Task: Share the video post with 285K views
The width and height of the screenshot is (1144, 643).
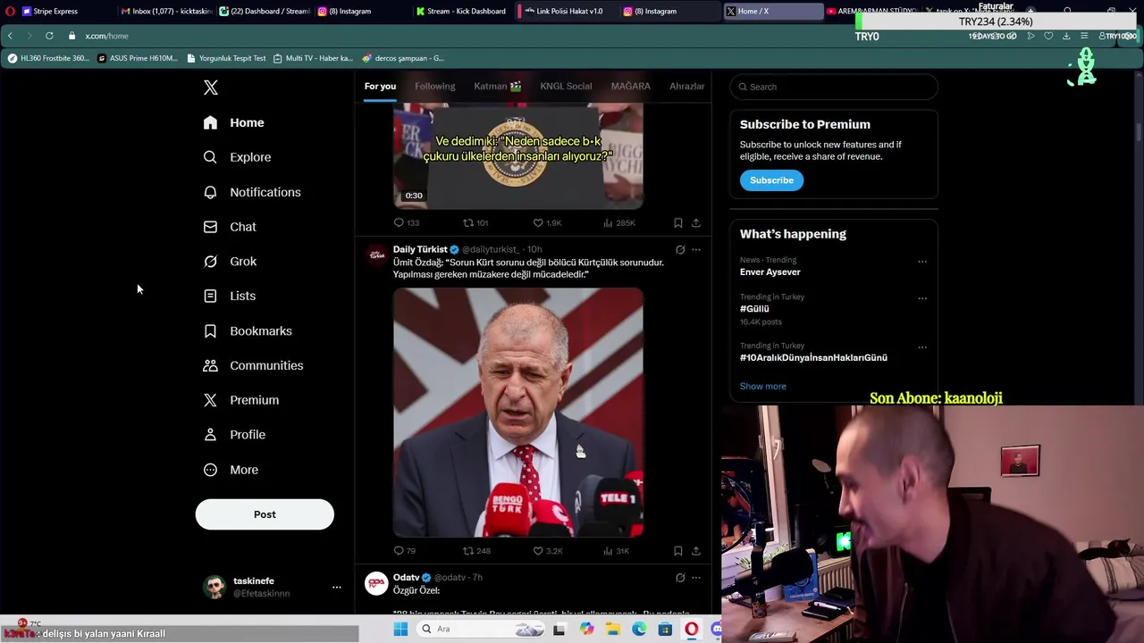Action: [696, 222]
